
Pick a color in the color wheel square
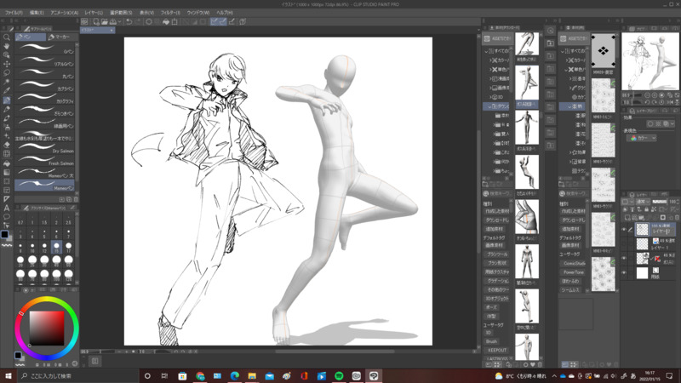46,328
